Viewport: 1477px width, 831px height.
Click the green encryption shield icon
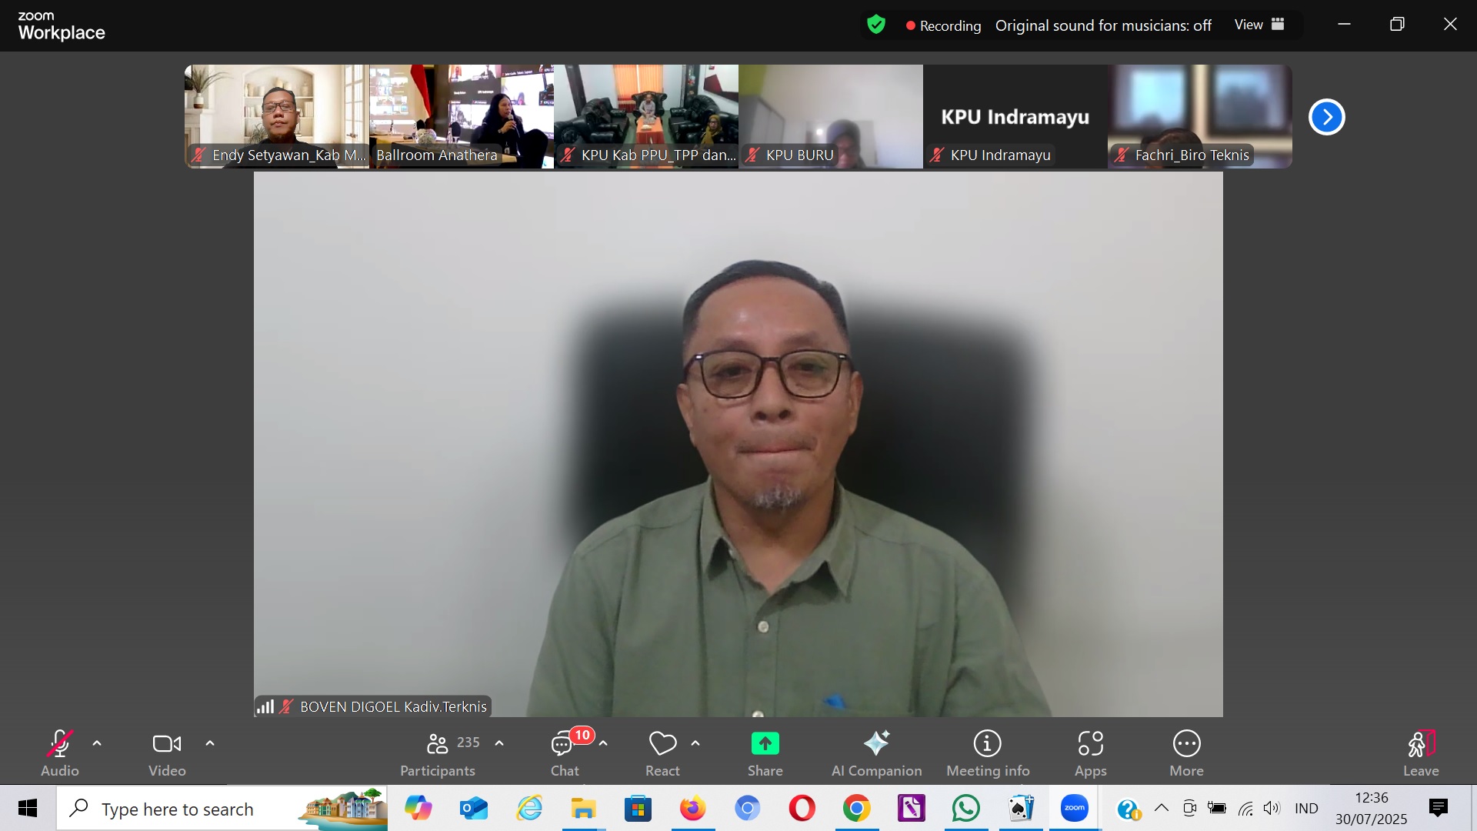click(x=876, y=25)
